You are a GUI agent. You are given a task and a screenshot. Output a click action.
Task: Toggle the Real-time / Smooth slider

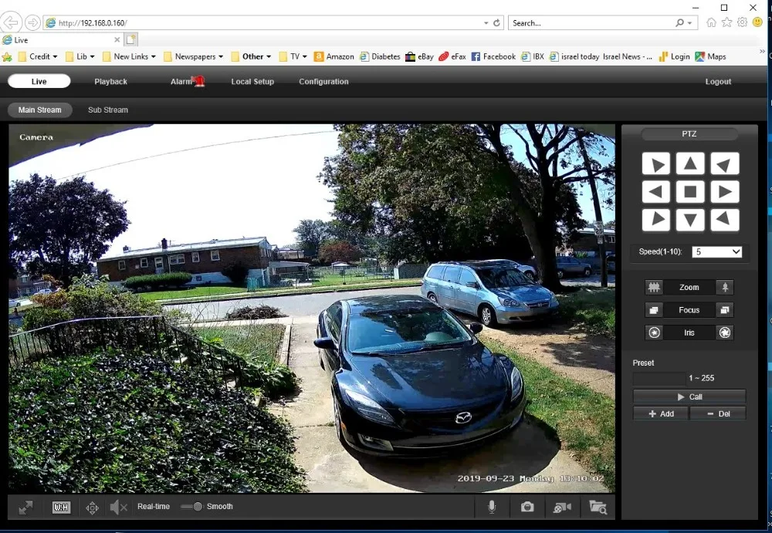[x=191, y=507]
